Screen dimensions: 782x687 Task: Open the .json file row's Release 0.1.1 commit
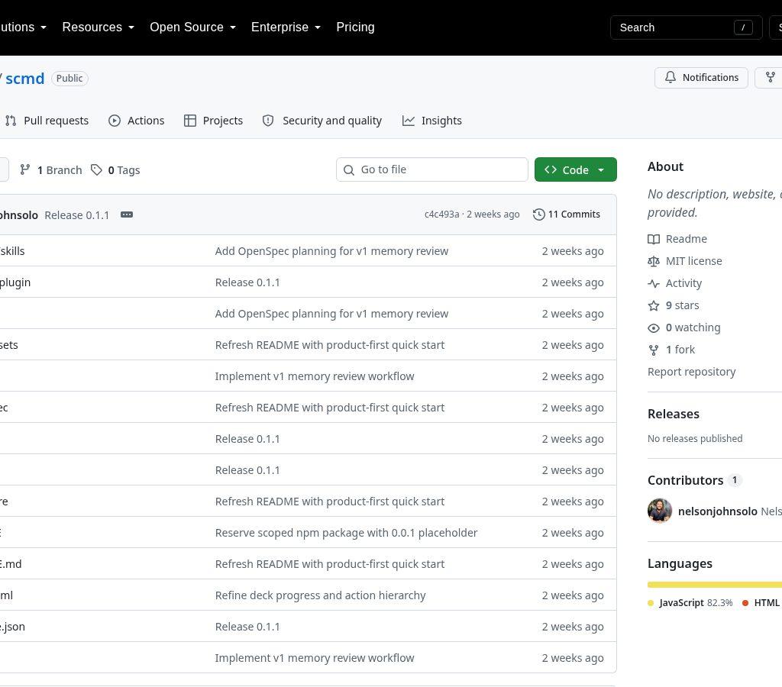tap(247, 627)
